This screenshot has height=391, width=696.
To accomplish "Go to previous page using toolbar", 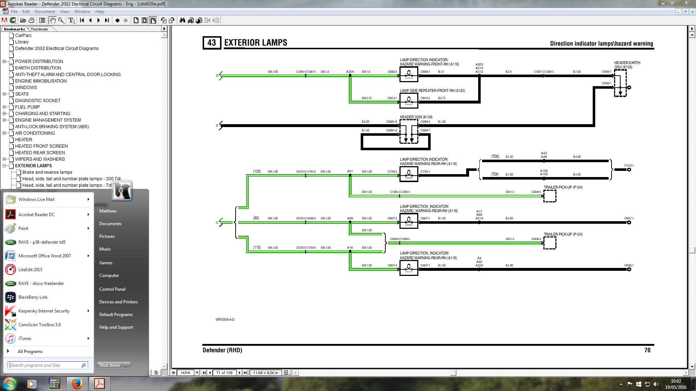I will tap(90, 20).
